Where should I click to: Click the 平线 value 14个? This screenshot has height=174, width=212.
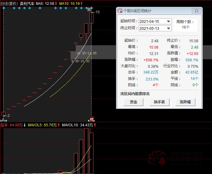tap(194, 79)
